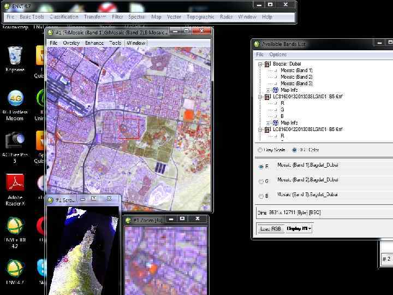The height and width of the screenshot is (295, 393).
Task: Open the Window menu in the display window
Action: [x=136, y=43]
